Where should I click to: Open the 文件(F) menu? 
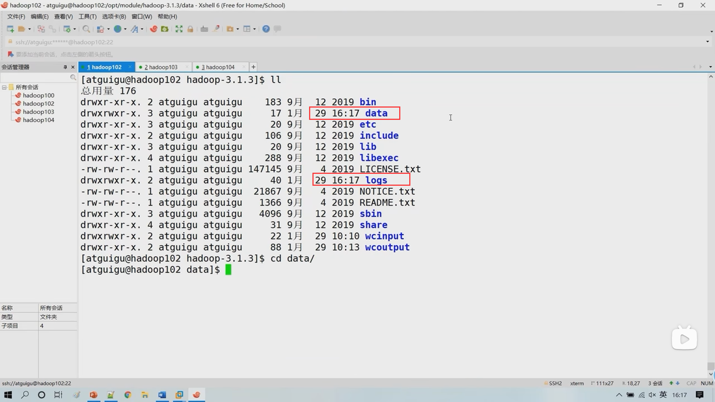click(16, 17)
